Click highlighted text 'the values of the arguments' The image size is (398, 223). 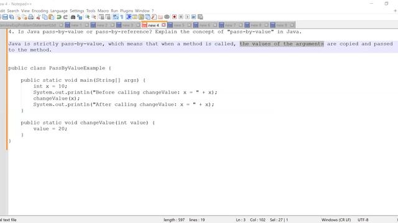[282, 44]
